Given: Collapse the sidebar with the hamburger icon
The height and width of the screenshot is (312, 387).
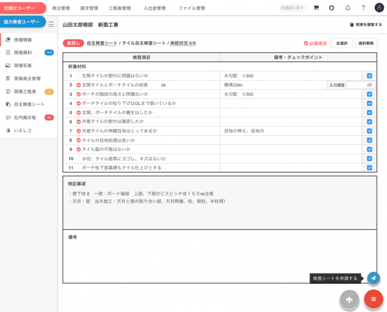Looking at the screenshot, I should [x=51, y=24].
